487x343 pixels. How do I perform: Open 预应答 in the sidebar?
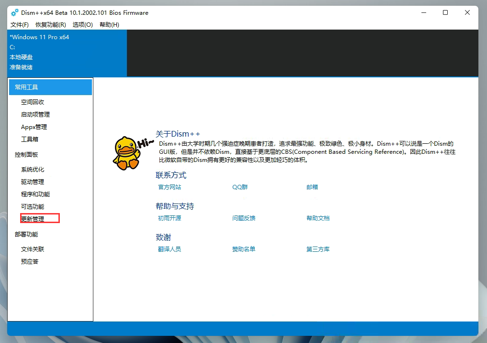coord(29,261)
